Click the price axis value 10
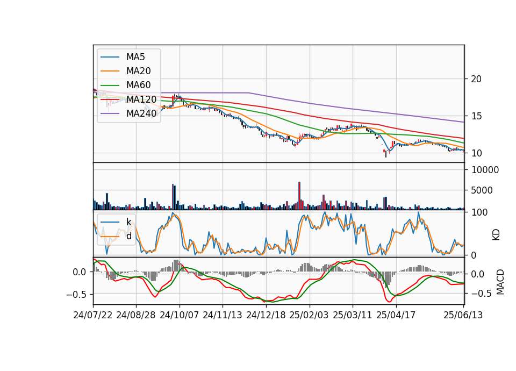This screenshot has height=371, width=516. click(476, 153)
